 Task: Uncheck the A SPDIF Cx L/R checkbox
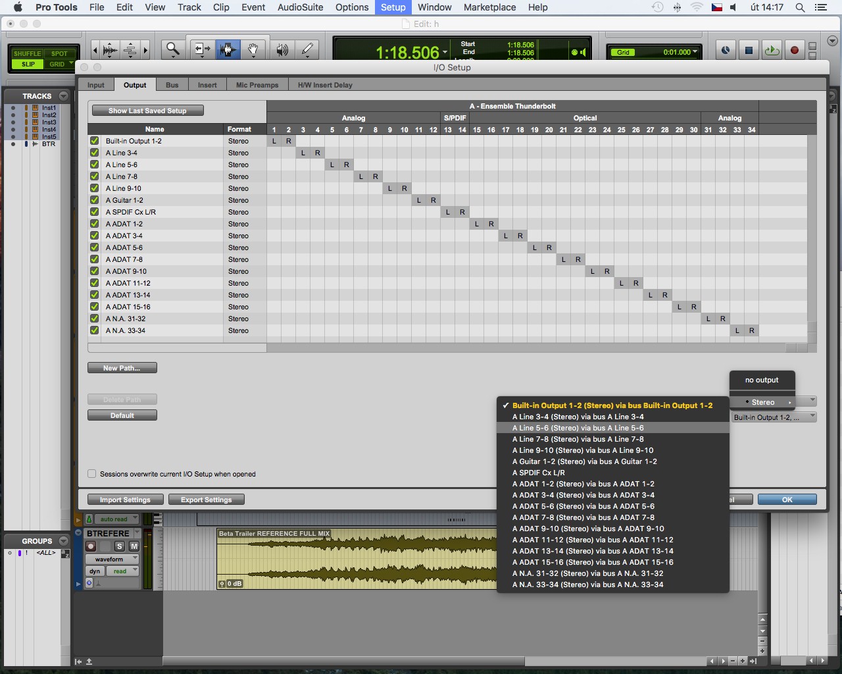(x=94, y=212)
